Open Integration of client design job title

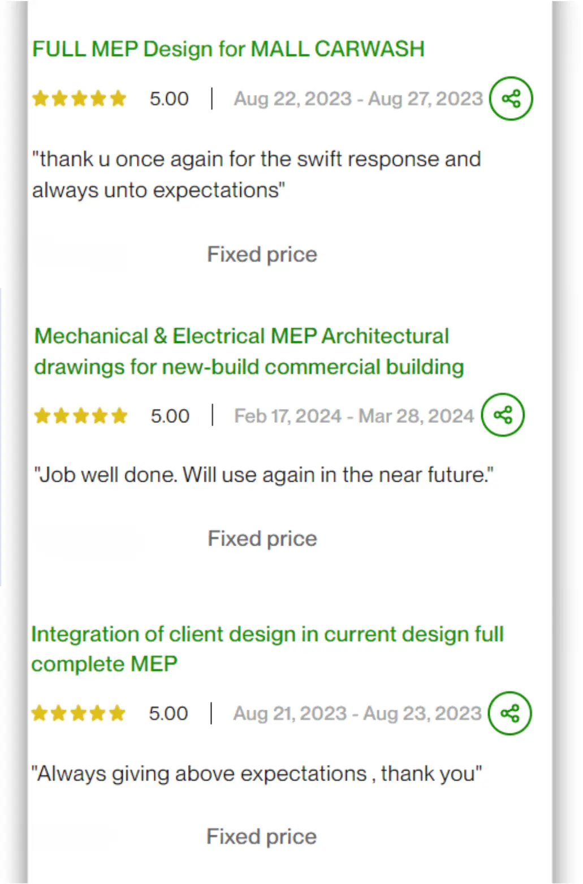(267, 649)
